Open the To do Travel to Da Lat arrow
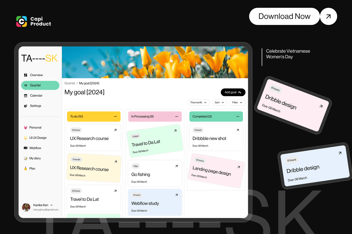This screenshot has width=352, height=234. point(116,191)
